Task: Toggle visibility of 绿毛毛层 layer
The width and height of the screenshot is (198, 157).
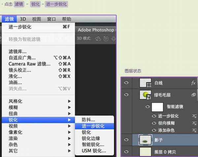Action: click(126, 95)
